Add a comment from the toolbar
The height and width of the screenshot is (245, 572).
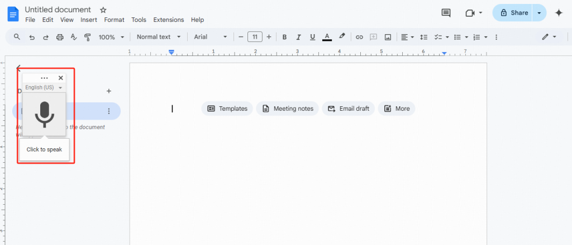[373, 37]
